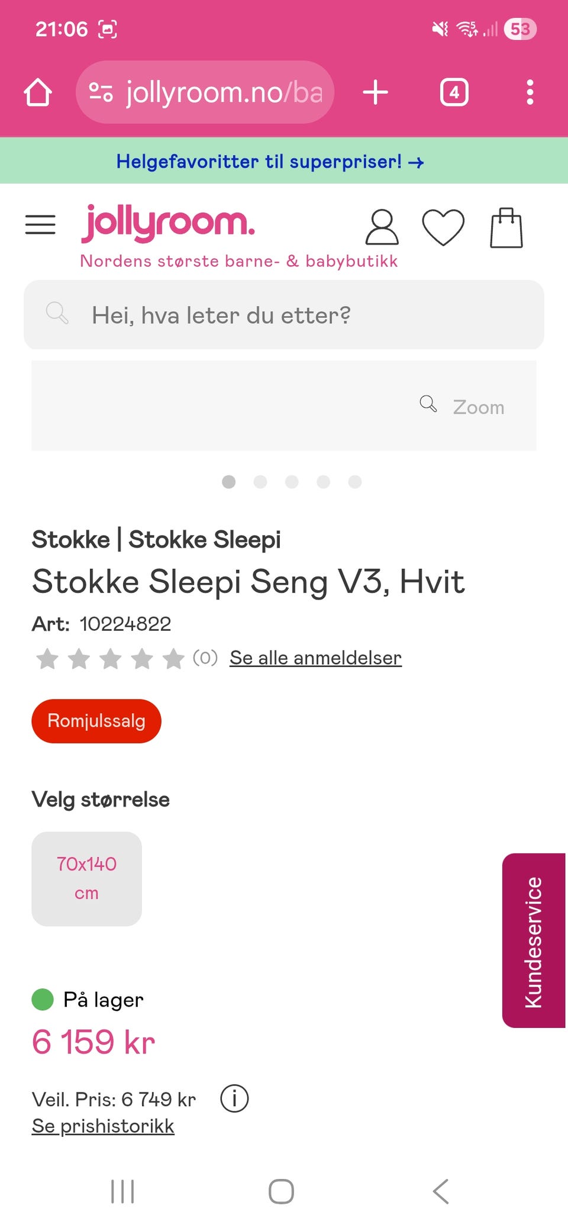
Task: Open the shopping bag cart
Action: pos(506,227)
